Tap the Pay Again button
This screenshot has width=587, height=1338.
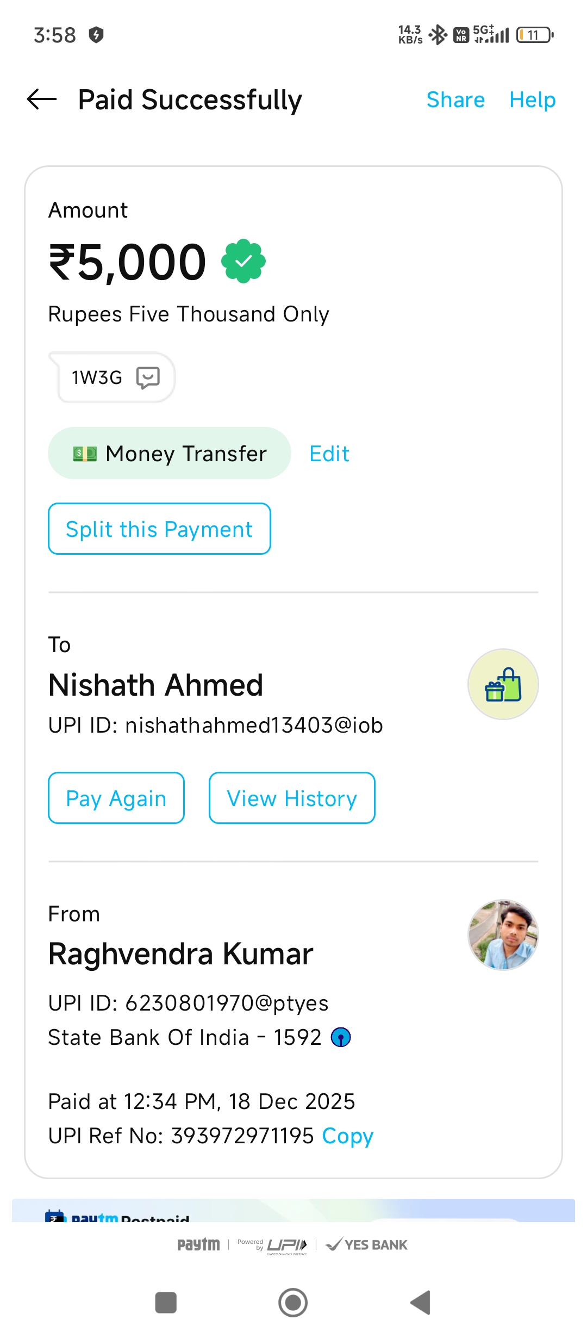tap(116, 798)
